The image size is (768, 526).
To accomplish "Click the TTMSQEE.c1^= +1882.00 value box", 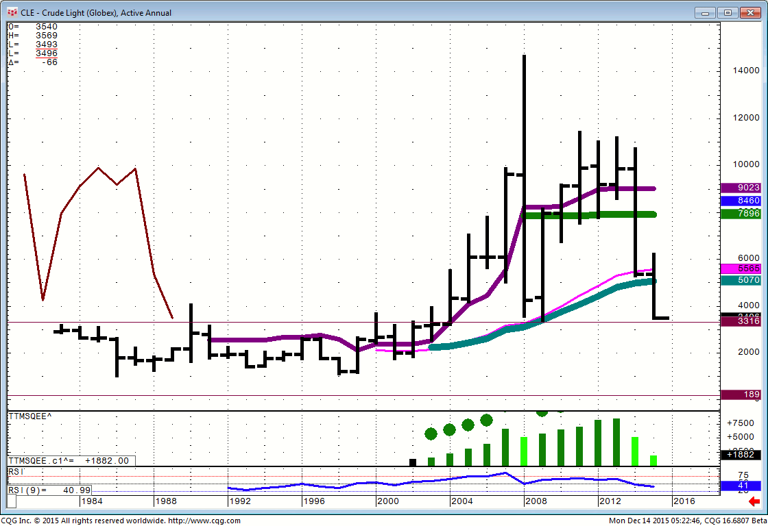I will pos(71,461).
